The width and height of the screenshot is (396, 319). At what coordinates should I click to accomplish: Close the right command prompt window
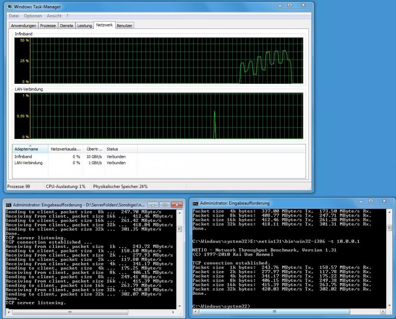tap(384, 201)
